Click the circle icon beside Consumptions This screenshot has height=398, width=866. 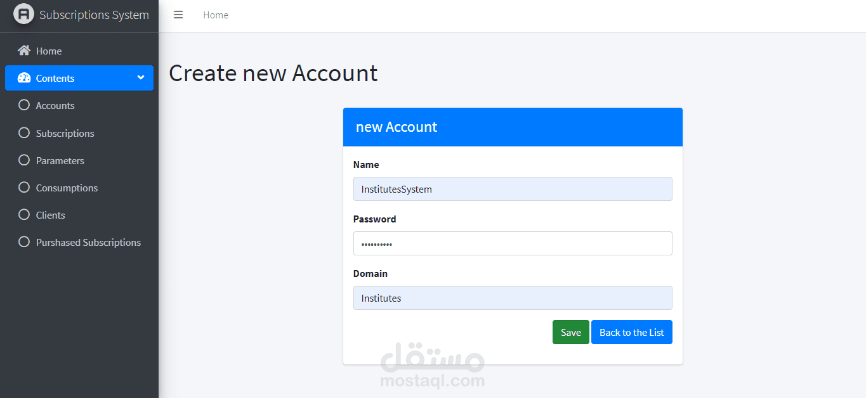pos(24,188)
